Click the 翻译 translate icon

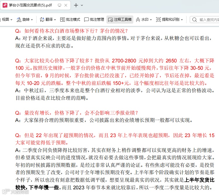click(42, 20)
